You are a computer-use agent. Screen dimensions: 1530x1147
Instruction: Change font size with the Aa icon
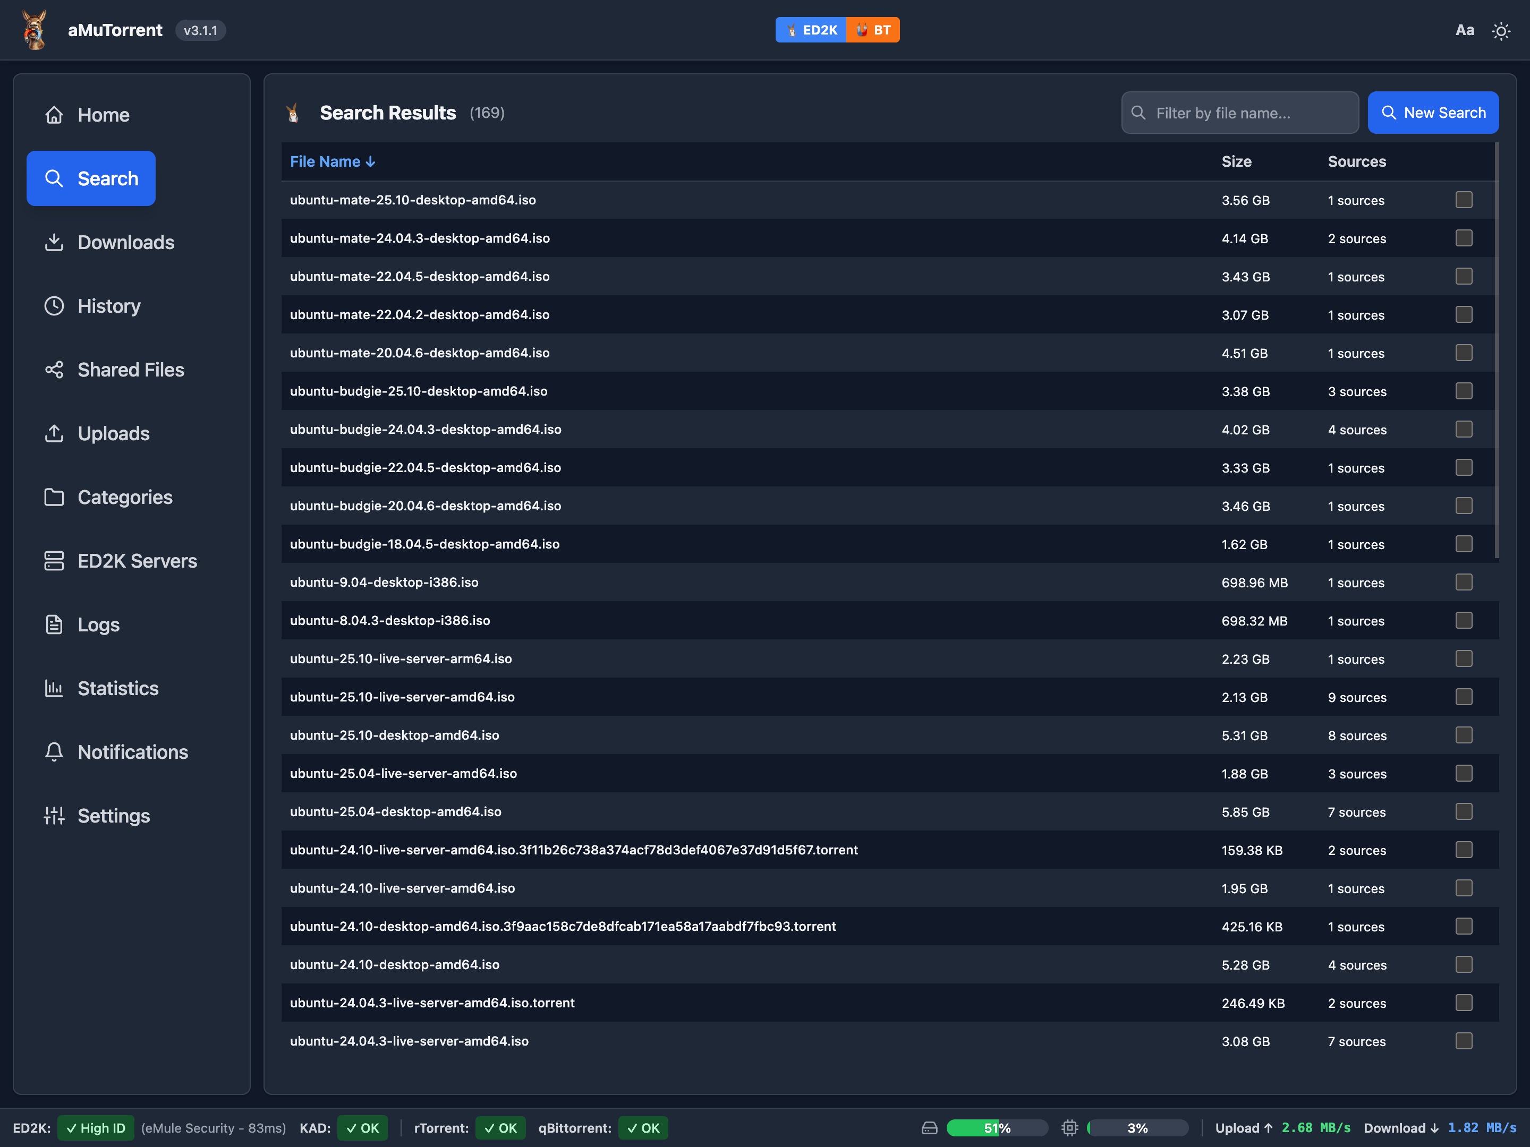click(x=1465, y=30)
